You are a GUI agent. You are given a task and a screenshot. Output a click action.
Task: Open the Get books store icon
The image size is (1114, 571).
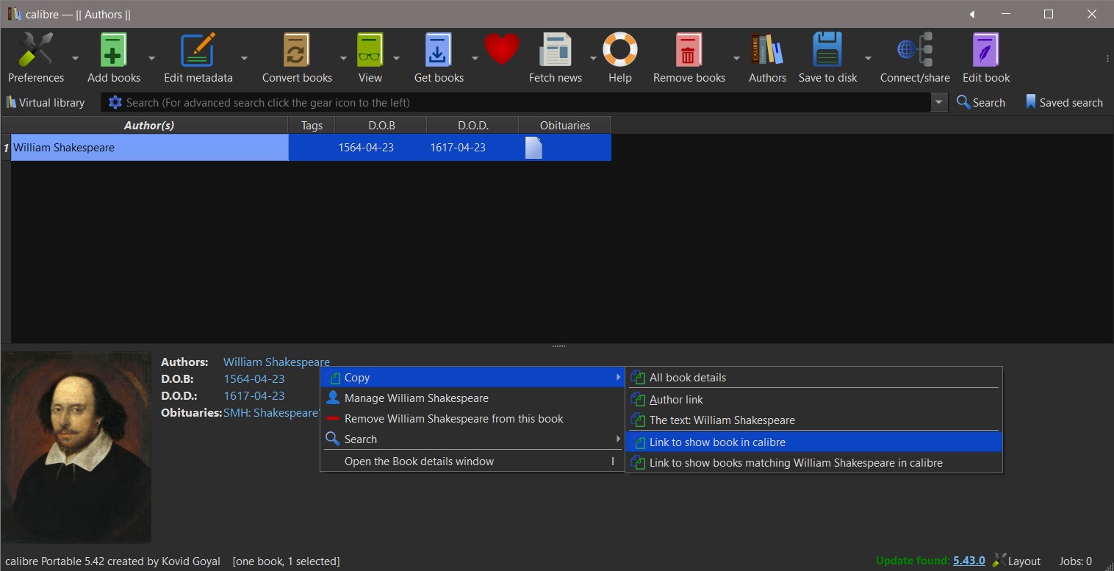coord(439,51)
